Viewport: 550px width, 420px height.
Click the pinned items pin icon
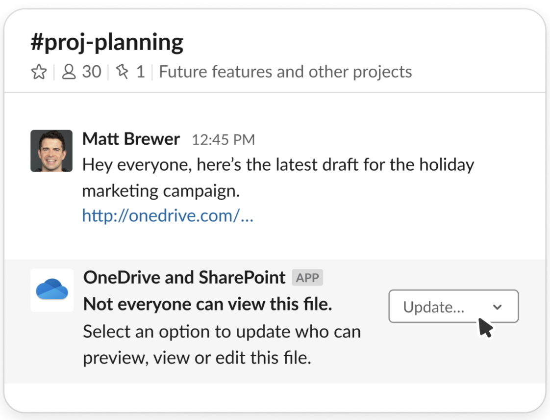pyautogui.click(x=122, y=73)
